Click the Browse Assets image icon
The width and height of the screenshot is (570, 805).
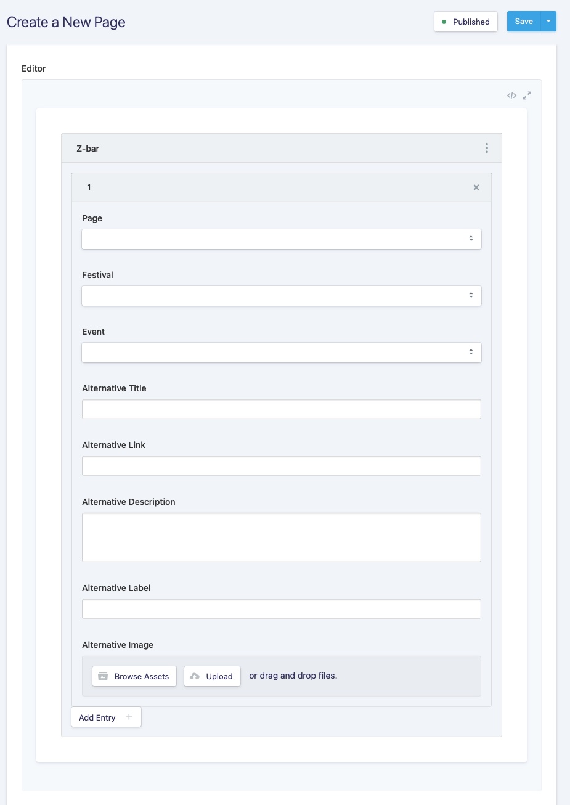click(103, 676)
